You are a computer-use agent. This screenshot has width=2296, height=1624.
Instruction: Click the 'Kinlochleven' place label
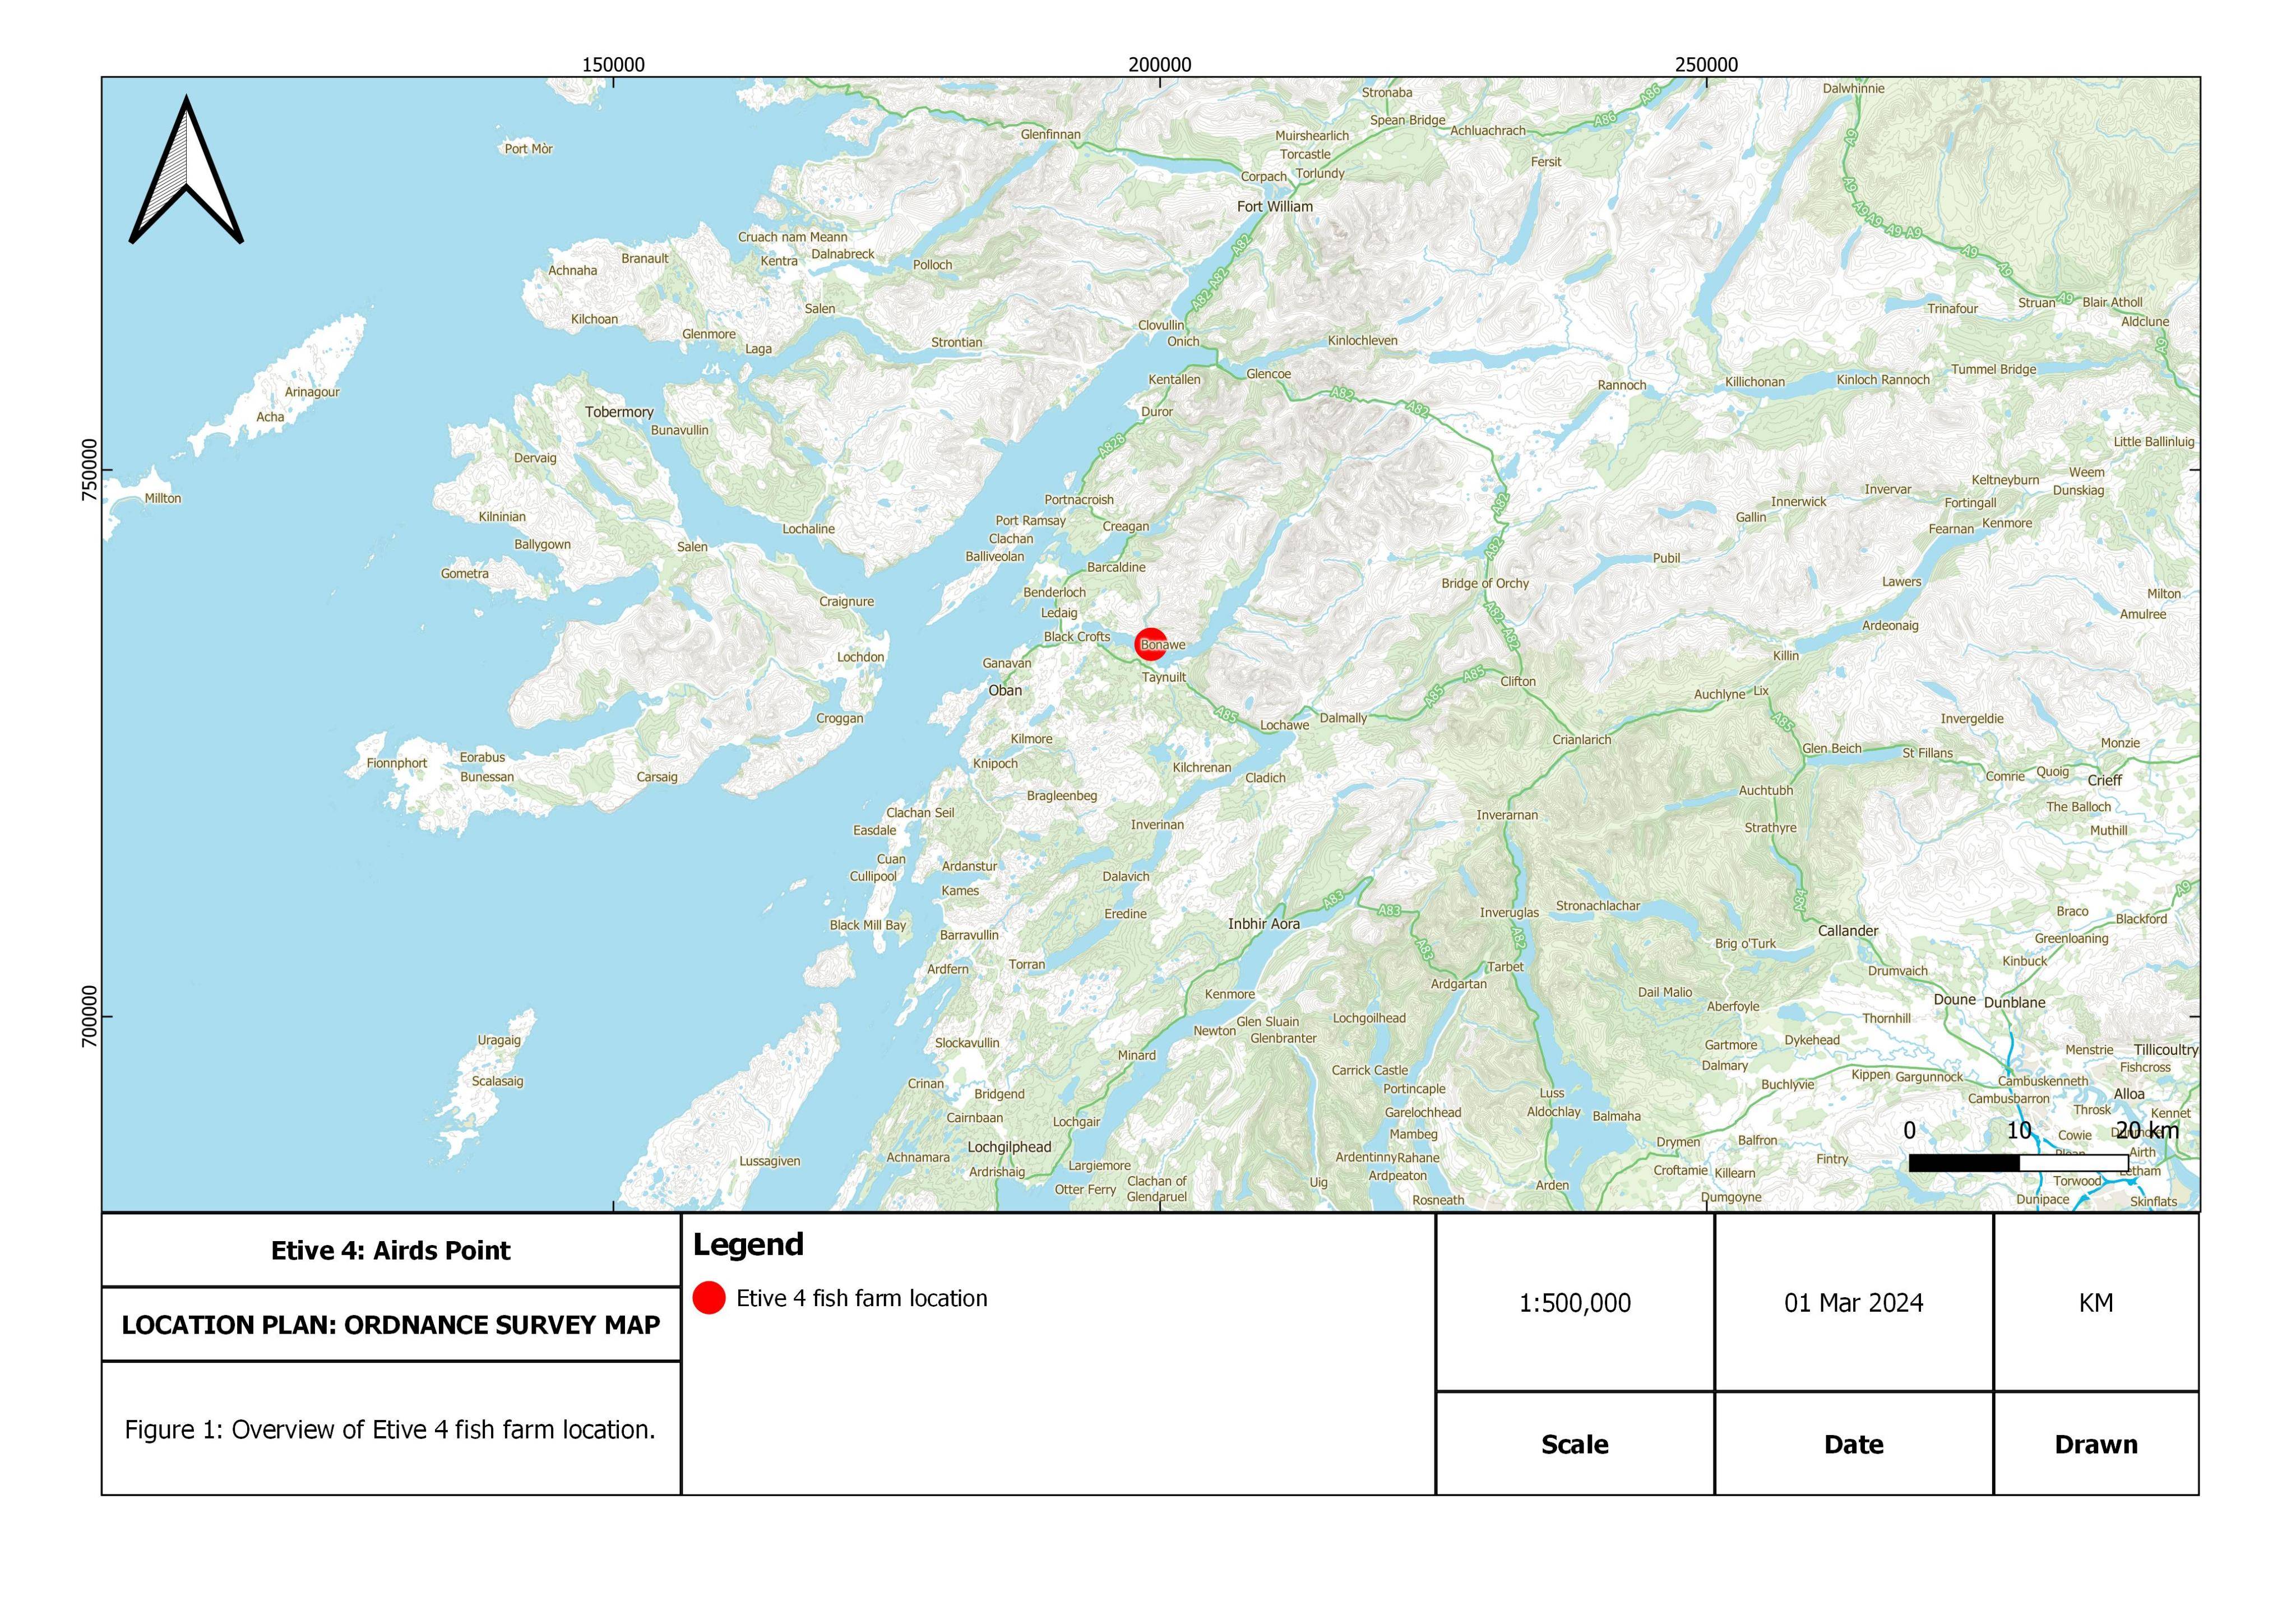[x=1363, y=341]
